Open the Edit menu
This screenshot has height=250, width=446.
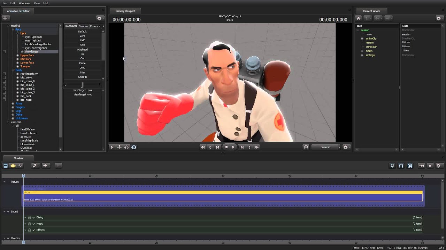[x=13, y=3]
